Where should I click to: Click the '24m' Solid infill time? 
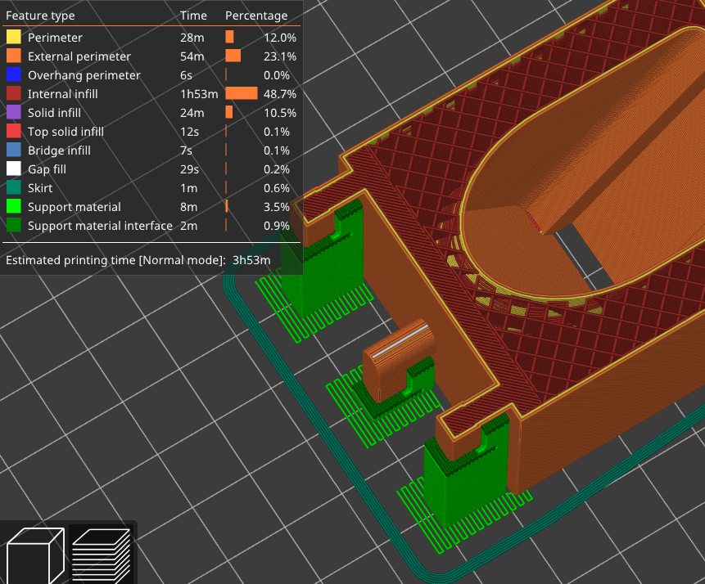(x=192, y=113)
